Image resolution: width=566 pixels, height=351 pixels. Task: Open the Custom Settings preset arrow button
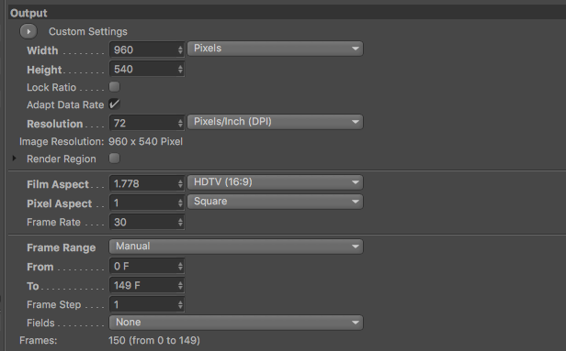click(x=28, y=31)
